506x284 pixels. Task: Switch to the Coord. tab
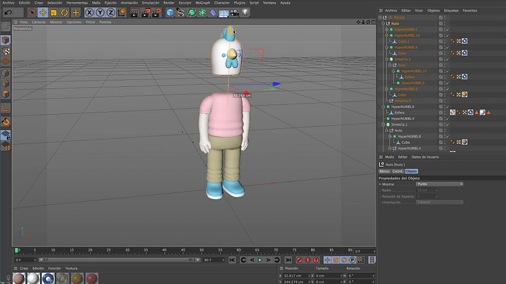[397, 171]
